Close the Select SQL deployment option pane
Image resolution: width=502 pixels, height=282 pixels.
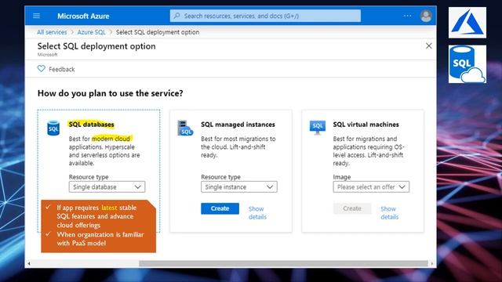(x=429, y=46)
